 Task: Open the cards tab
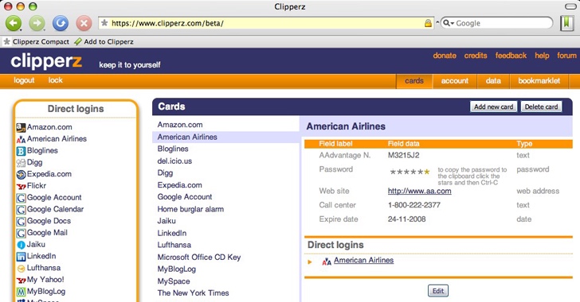414,81
